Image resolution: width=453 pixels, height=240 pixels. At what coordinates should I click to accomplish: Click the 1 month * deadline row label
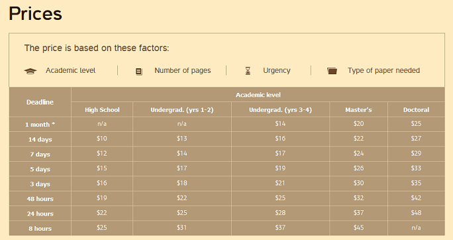point(40,125)
